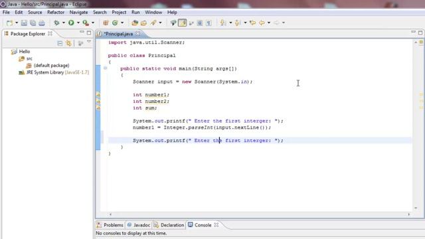Open the File menu
Screen dimensions: 425x239
click(x=6, y=12)
